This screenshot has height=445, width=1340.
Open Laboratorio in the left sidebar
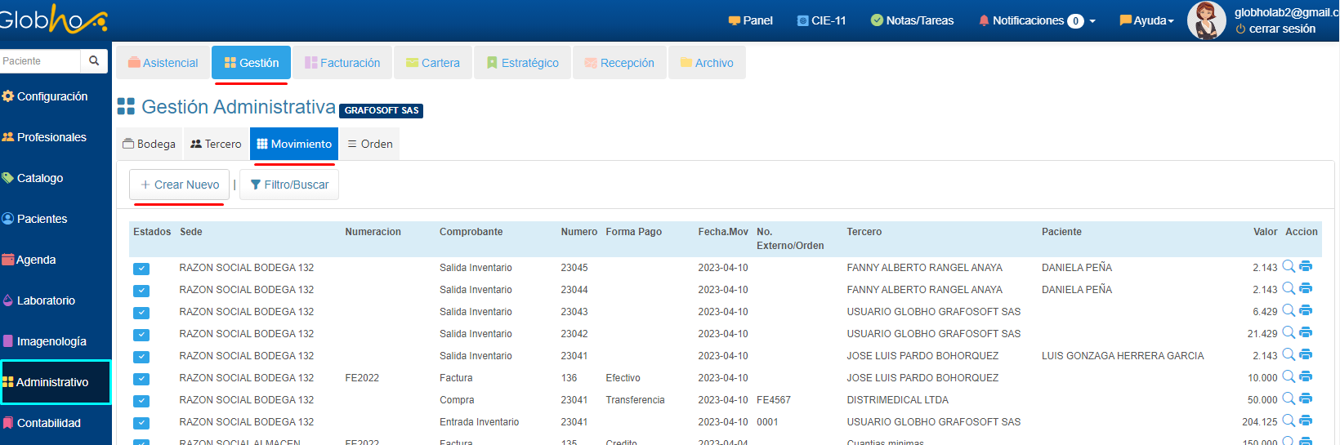46,300
